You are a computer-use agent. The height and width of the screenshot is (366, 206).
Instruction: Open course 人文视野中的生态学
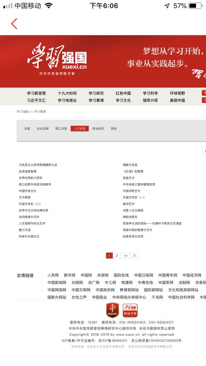tap(32, 224)
